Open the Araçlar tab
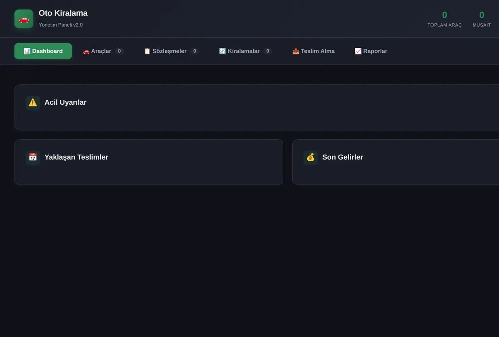This screenshot has height=337, width=499. coord(103,51)
